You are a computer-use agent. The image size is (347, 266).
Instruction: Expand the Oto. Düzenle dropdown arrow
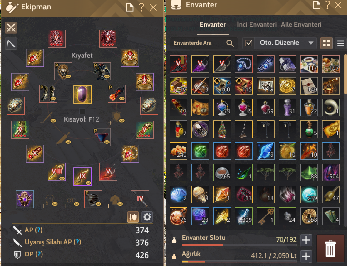[x=311, y=43]
